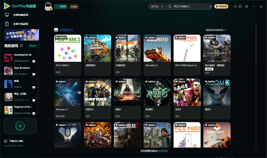Open the Chivalry II game cover
The height and width of the screenshot is (158, 267).
217,48
